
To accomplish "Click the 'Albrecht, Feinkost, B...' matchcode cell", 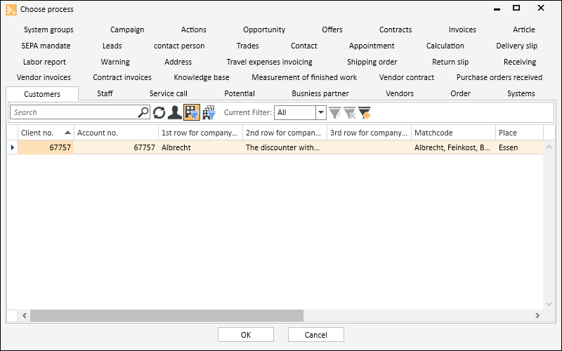I will [453, 147].
